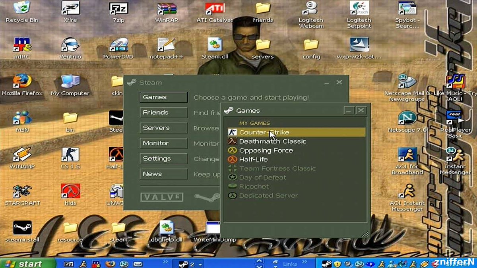Select the steaminstall desktop icon
Viewport: 477px width, 268px height.
(22, 231)
